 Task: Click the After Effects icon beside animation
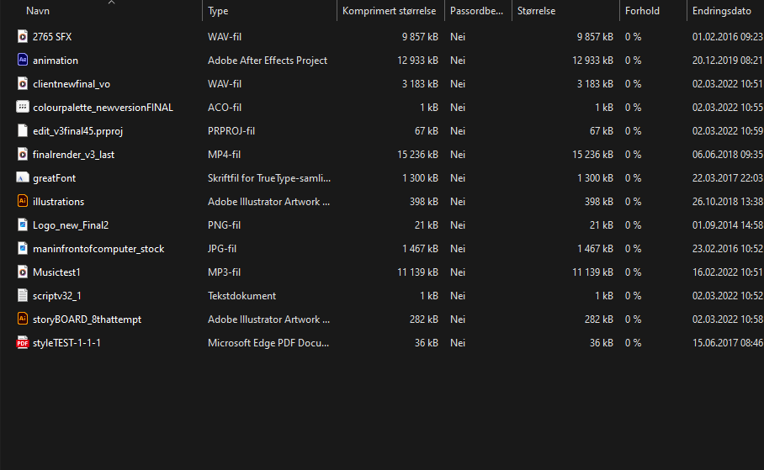click(23, 61)
